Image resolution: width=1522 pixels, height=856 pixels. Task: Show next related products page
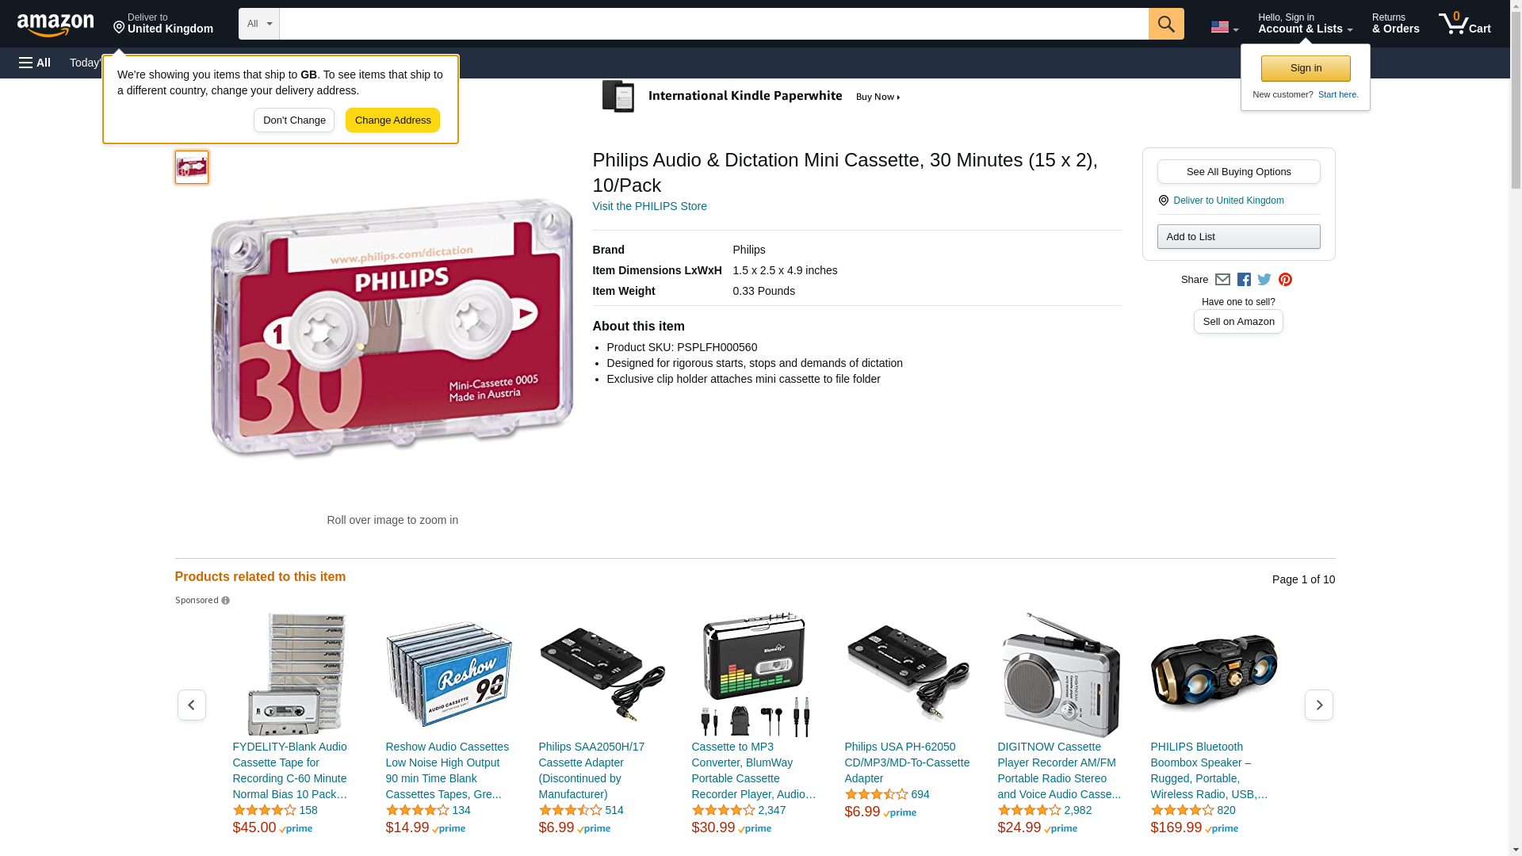coord(1319,705)
